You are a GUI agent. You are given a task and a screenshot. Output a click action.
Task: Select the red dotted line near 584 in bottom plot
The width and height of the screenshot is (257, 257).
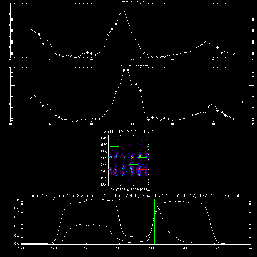[x=159, y=221]
